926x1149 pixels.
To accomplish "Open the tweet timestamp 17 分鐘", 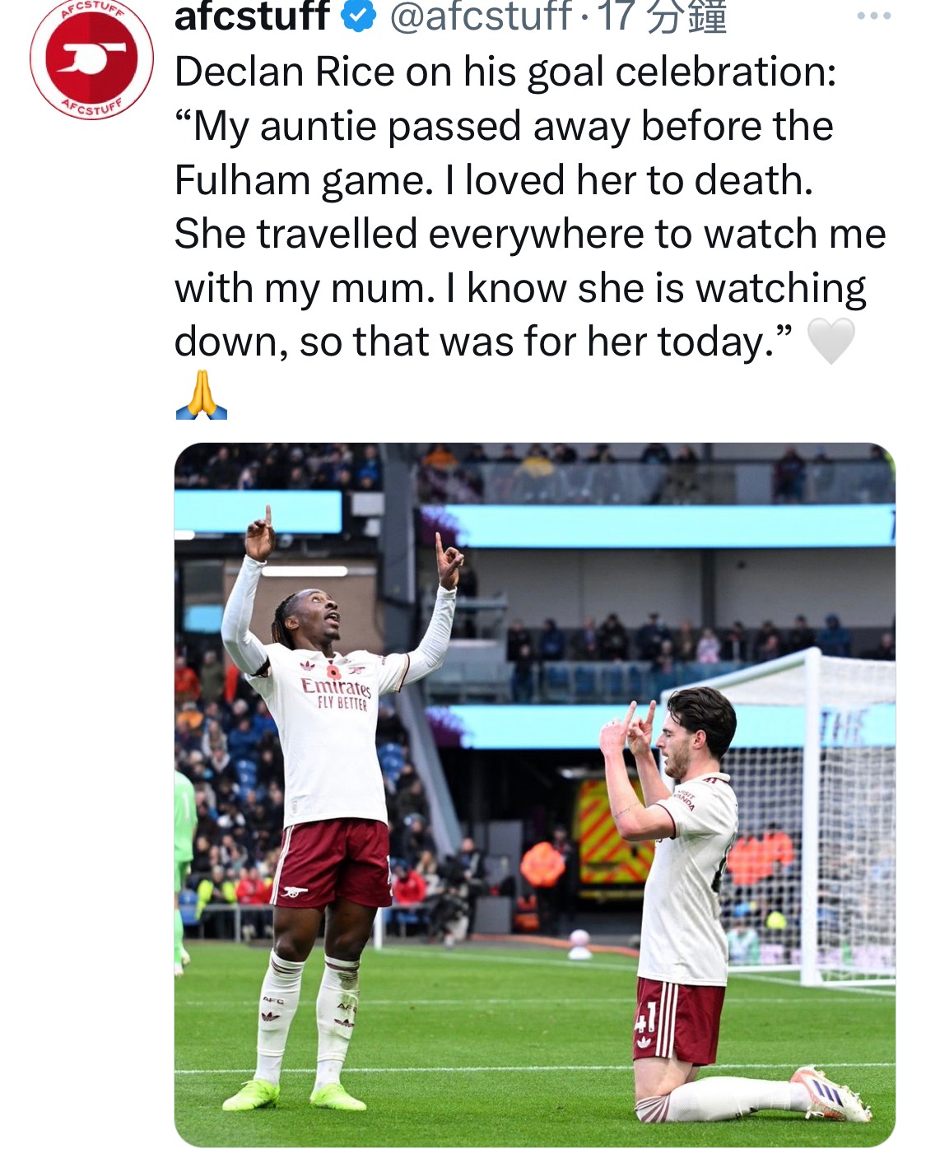I will 663,16.
